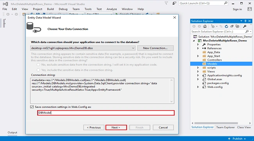Screen dimensions: 254x141
Task: Click navigate backward arrow in main toolbar
Action: pyautogui.click(x=8, y=14)
